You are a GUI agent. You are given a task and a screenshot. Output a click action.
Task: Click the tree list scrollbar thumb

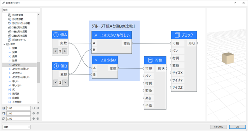pos(38,72)
